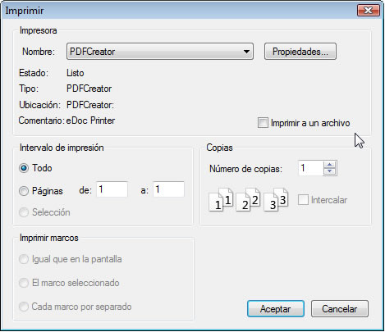Cancel printing with Cancelar button
This screenshot has height=332, width=385.
click(x=340, y=309)
